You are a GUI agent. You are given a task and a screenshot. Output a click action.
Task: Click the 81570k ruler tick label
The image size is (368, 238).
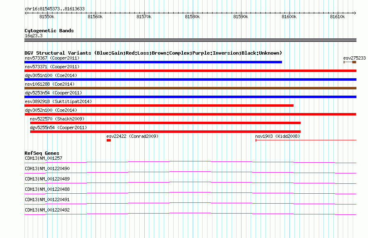[x=144, y=17]
